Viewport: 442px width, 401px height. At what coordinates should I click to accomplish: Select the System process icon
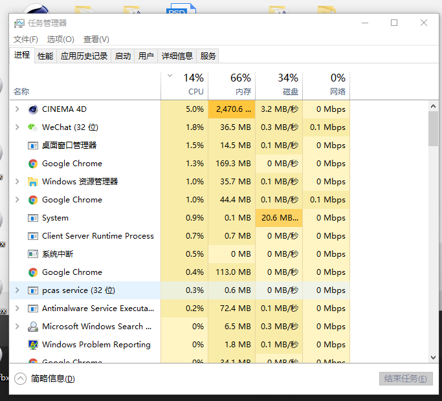click(x=33, y=218)
